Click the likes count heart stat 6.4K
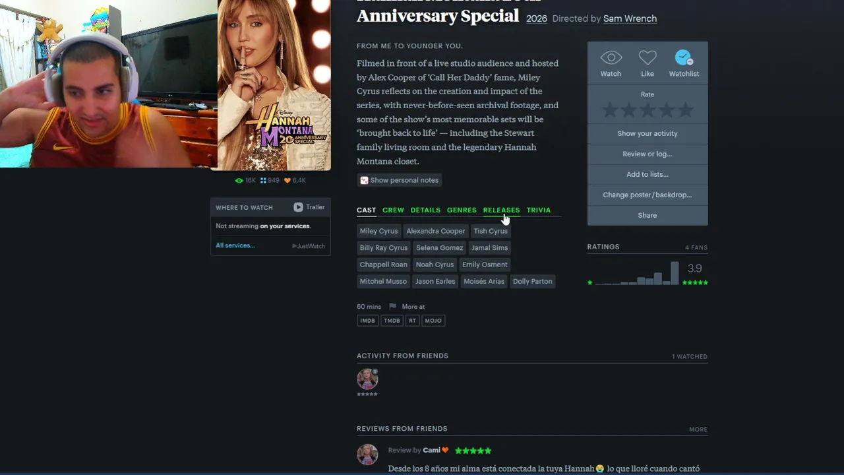Viewport: 844px width, 475px height. click(295, 180)
